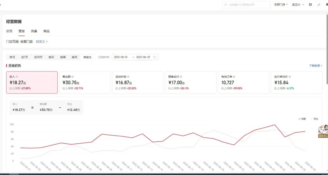The image size is (328, 175).
Task: Expand 自定义 store range selector
Action: [x=42, y=42]
